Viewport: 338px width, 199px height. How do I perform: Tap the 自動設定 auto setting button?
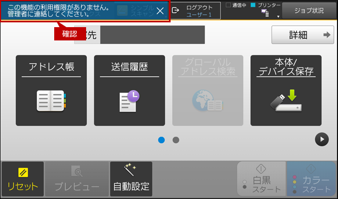click(x=131, y=179)
